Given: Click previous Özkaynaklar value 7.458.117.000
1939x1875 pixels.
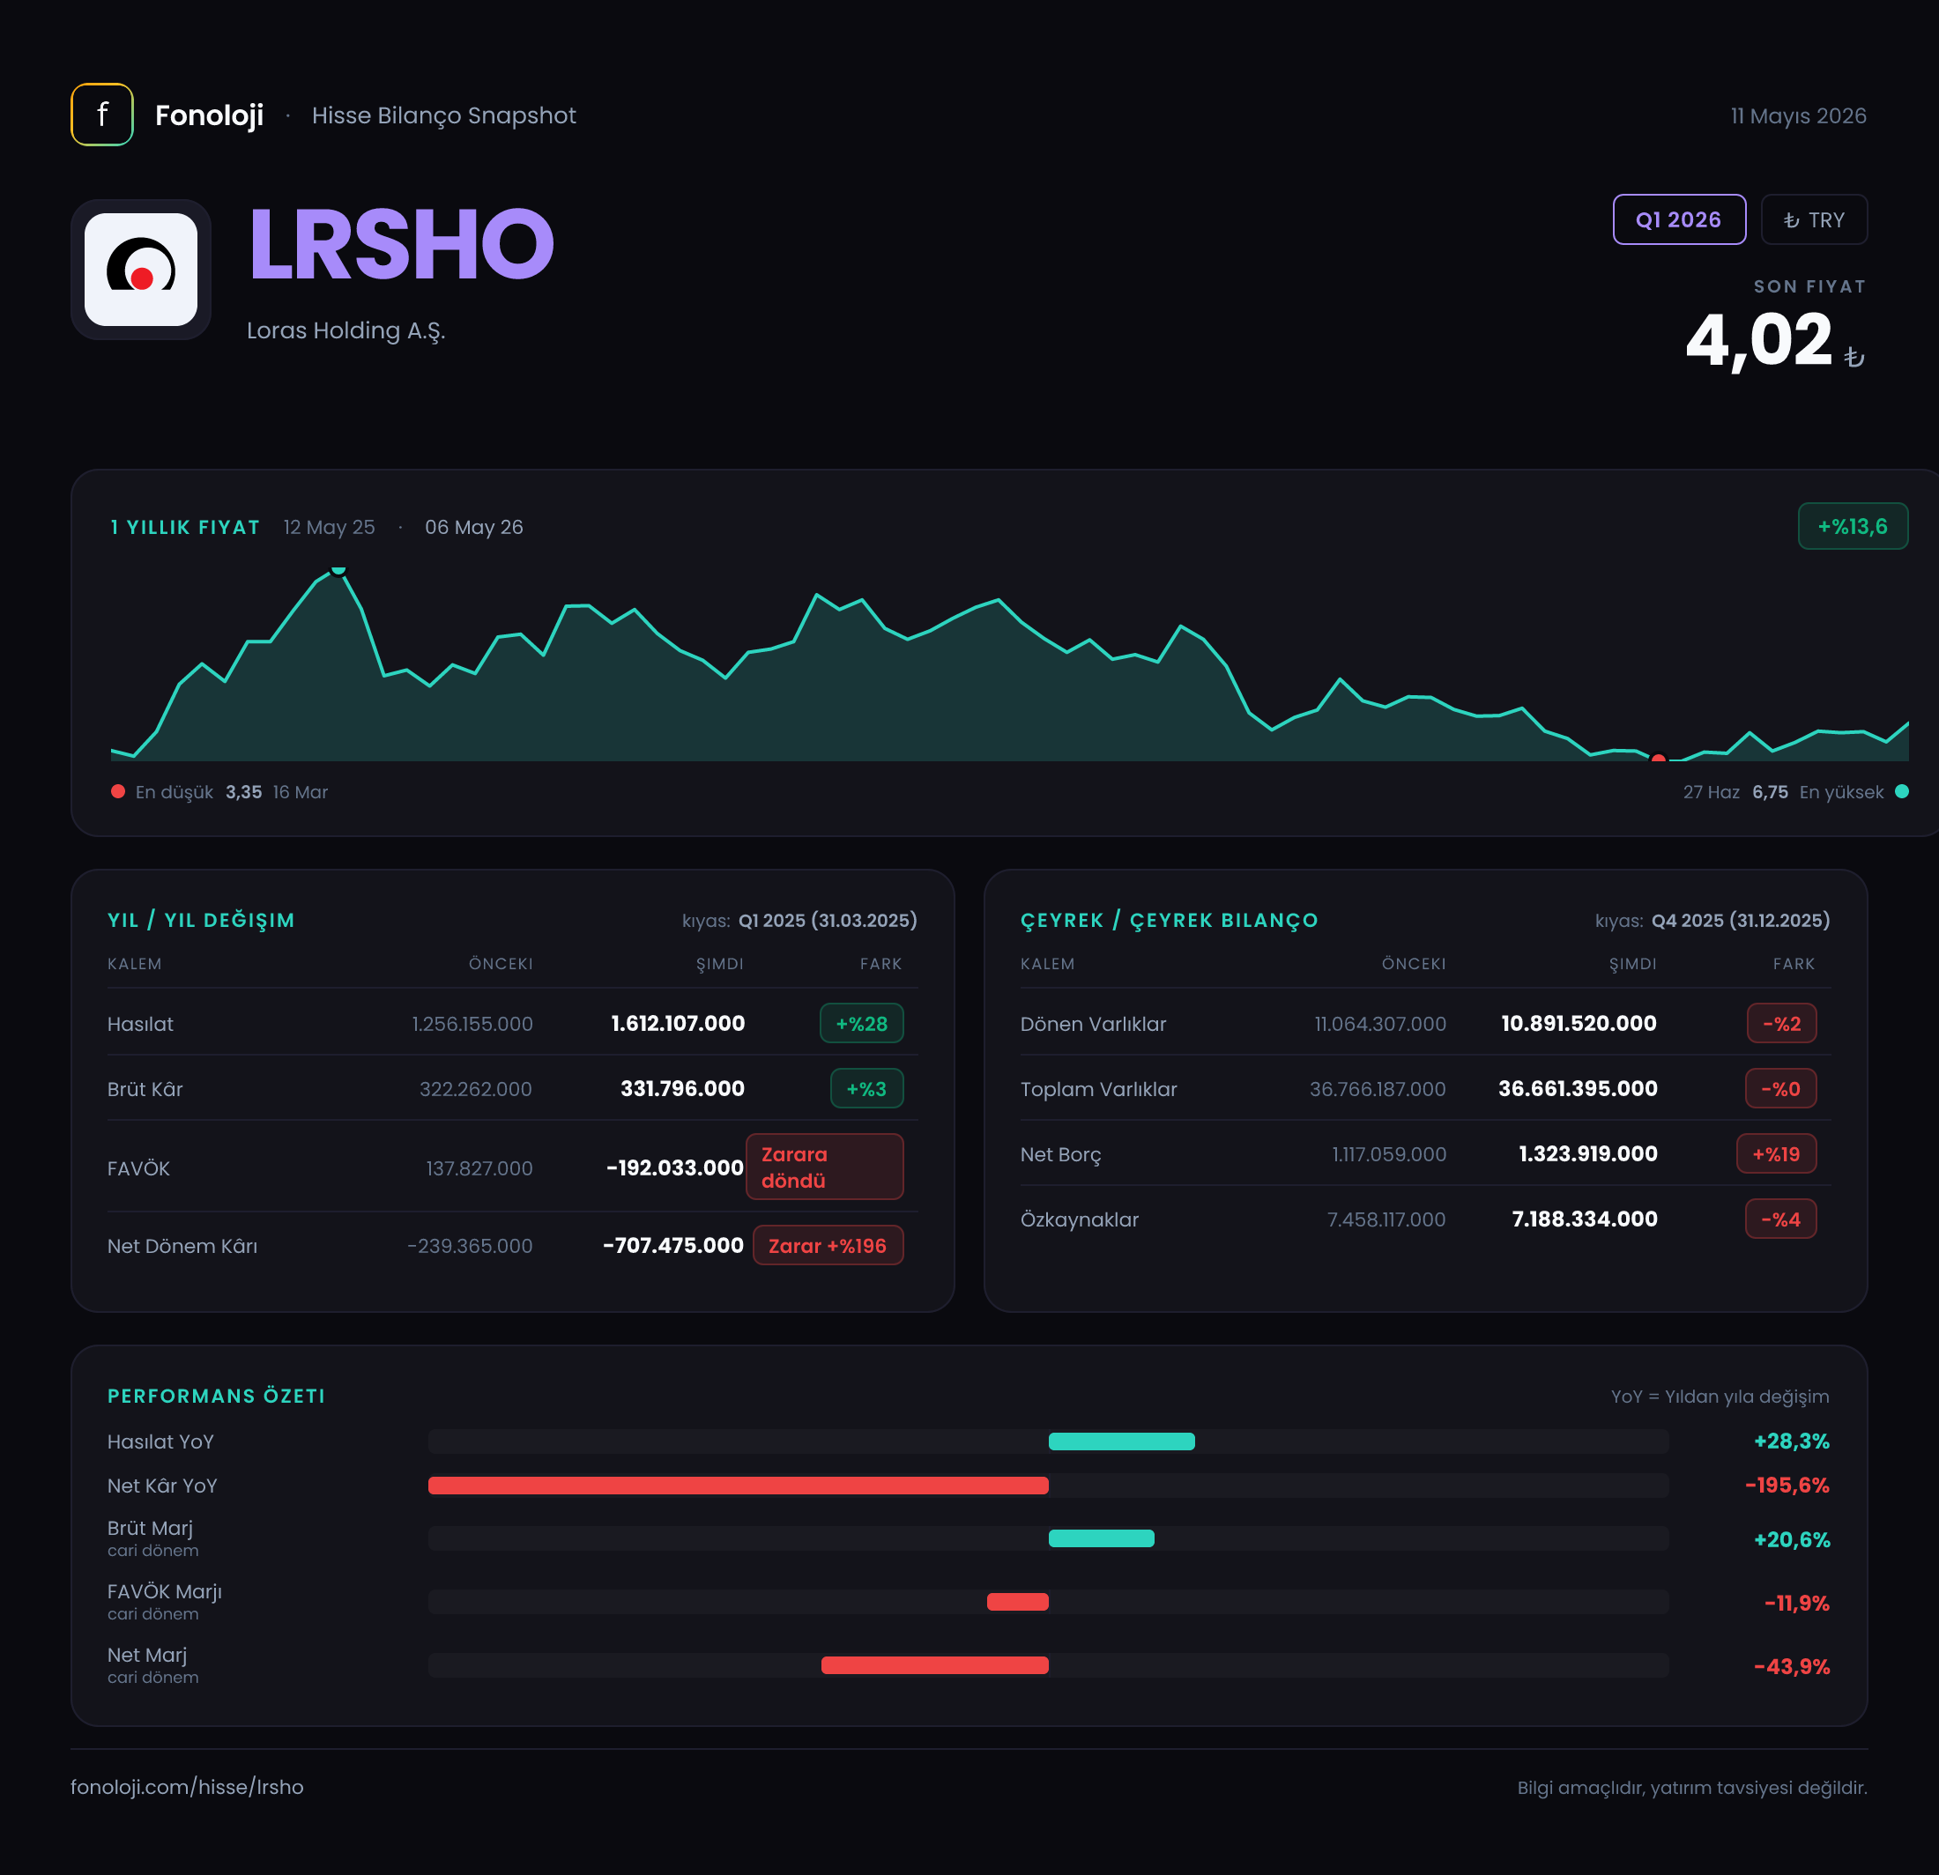Looking at the screenshot, I should pos(1386,1219).
